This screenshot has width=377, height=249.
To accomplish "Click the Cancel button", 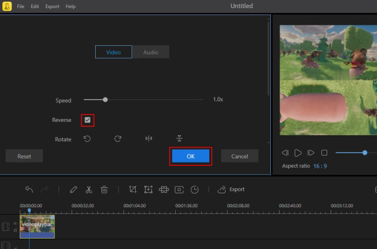I will [240, 156].
